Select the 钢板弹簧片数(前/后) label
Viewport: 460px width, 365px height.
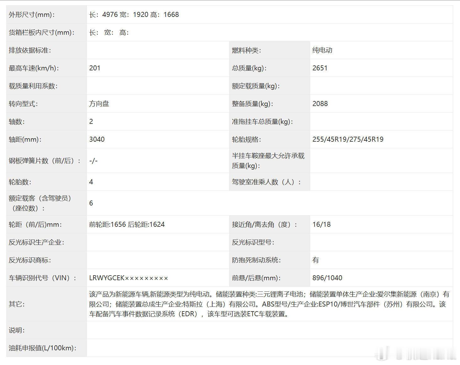pyautogui.click(x=45, y=160)
